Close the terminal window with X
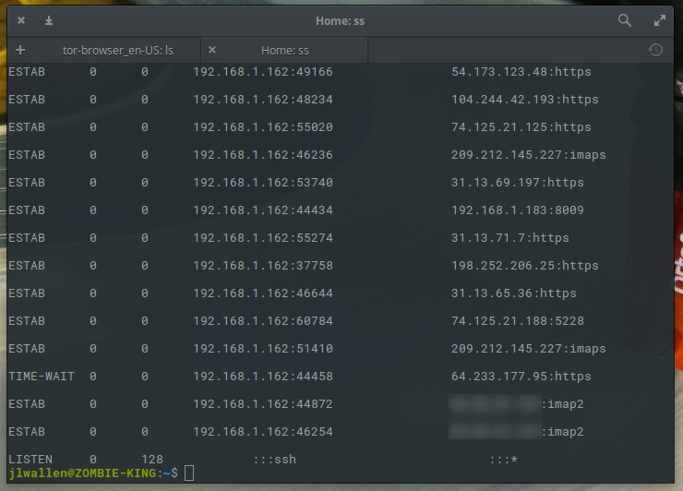This screenshot has width=683, height=491. [x=21, y=20]
